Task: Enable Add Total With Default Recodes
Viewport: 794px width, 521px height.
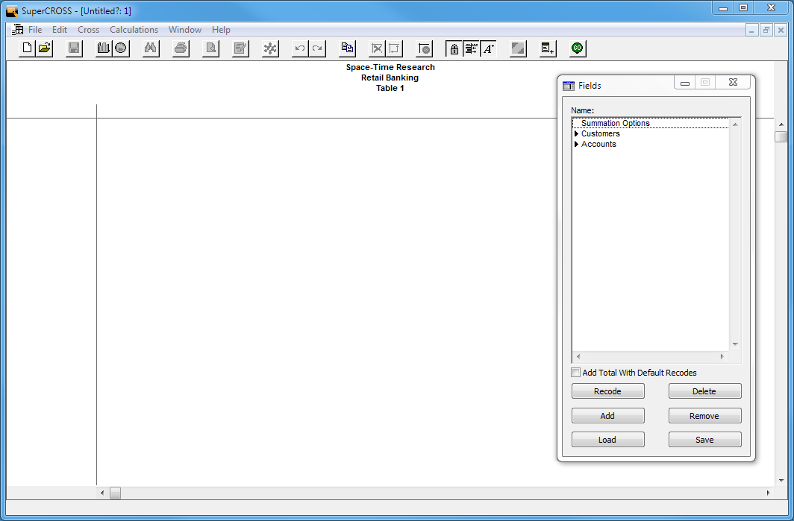Action: (x=575, y=373)
